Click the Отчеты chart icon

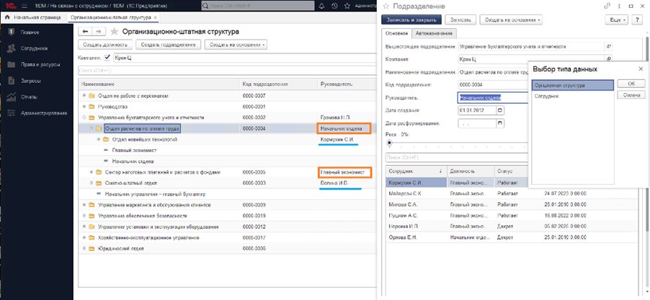[12, 97]
